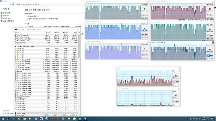This screenshot has width=216, height=121.
Task: Open Device Manager link in system sidebar
Action: point(7,13)
